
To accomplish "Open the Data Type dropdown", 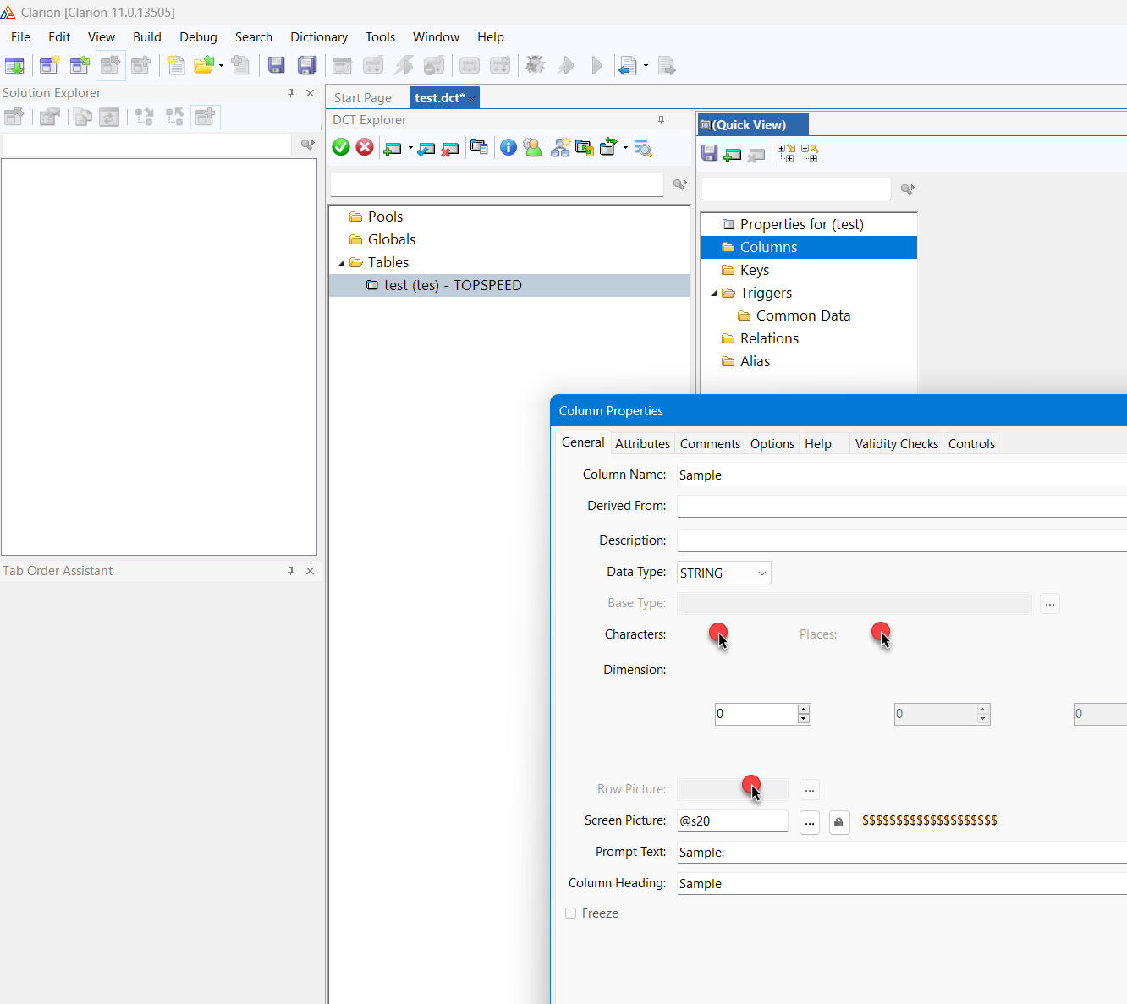I will coord(761,573).
